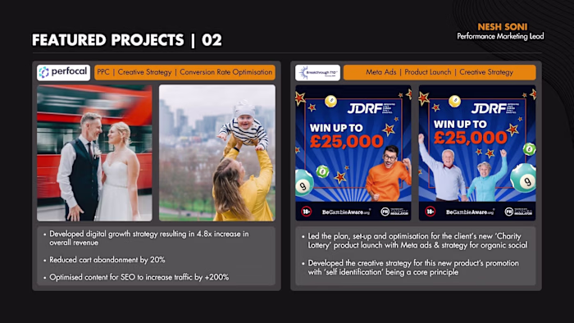574x323 pixels.
Task: Open the JDRF ad with elderly couple
Action: tap(477, 153)
